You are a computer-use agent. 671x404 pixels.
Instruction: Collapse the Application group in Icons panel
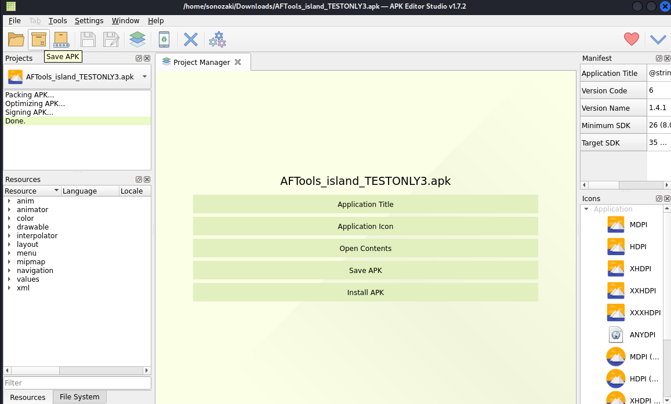tap(586, 209)
